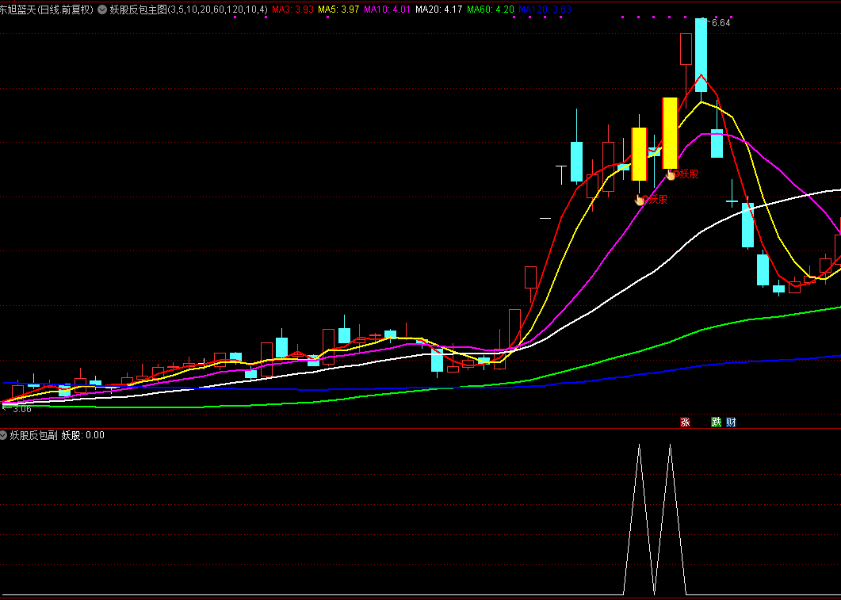This screenshot has height=600, width=841.
Task: Select the green MA60 indicator label
Action: (x=490, y=10)
